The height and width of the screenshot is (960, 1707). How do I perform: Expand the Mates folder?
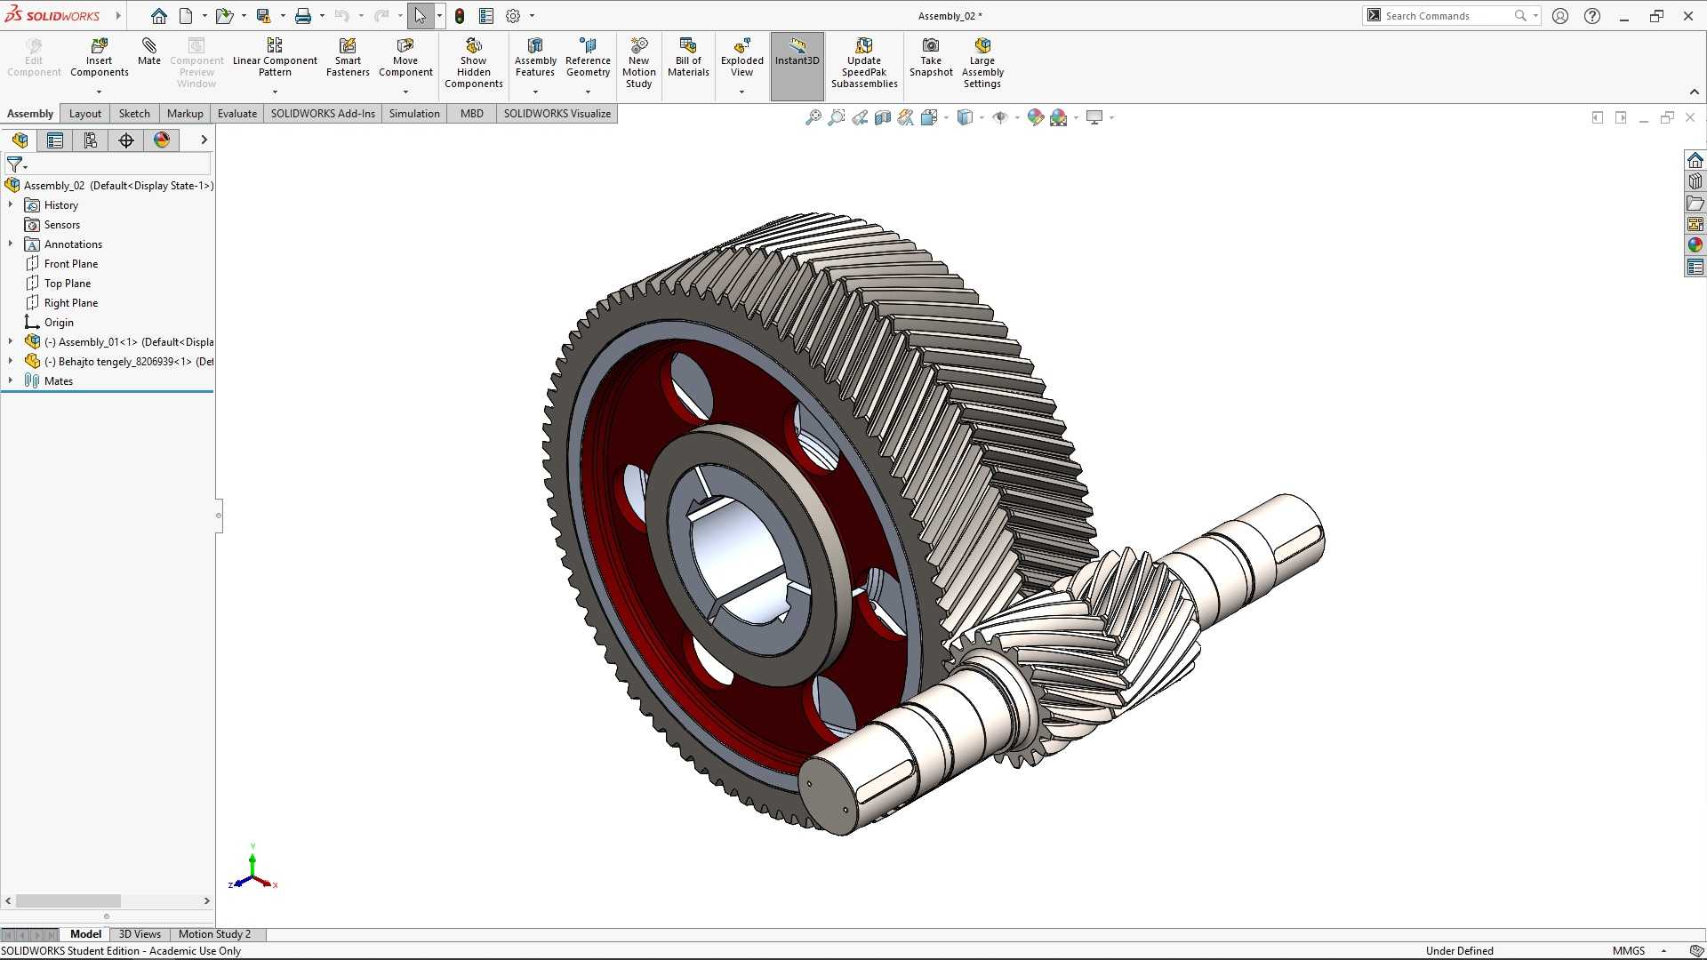[11, 381]
